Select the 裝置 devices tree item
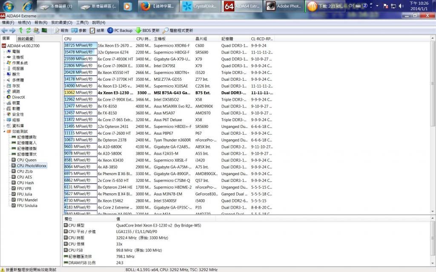436x272 pixels. [13, 103]
